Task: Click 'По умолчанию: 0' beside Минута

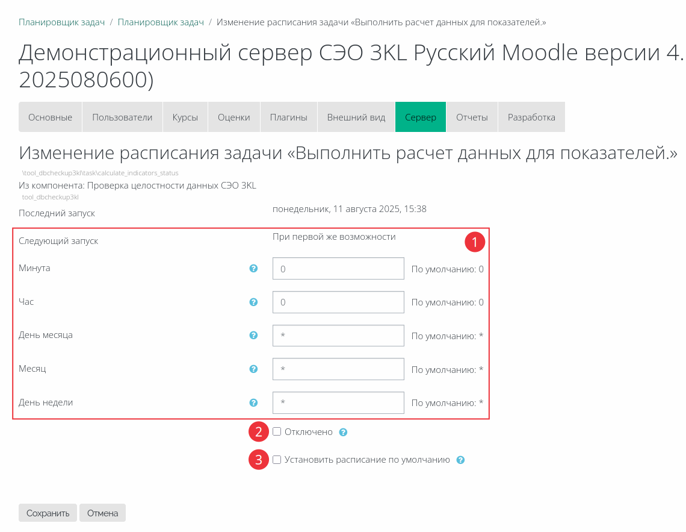Action: point(448,269)
